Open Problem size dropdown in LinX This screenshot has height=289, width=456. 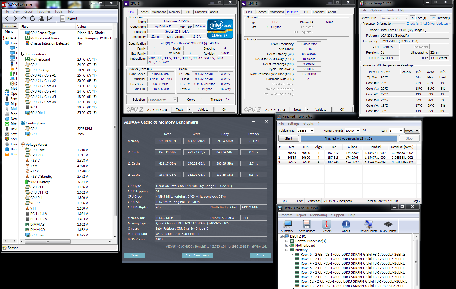(x=311, y=131)
